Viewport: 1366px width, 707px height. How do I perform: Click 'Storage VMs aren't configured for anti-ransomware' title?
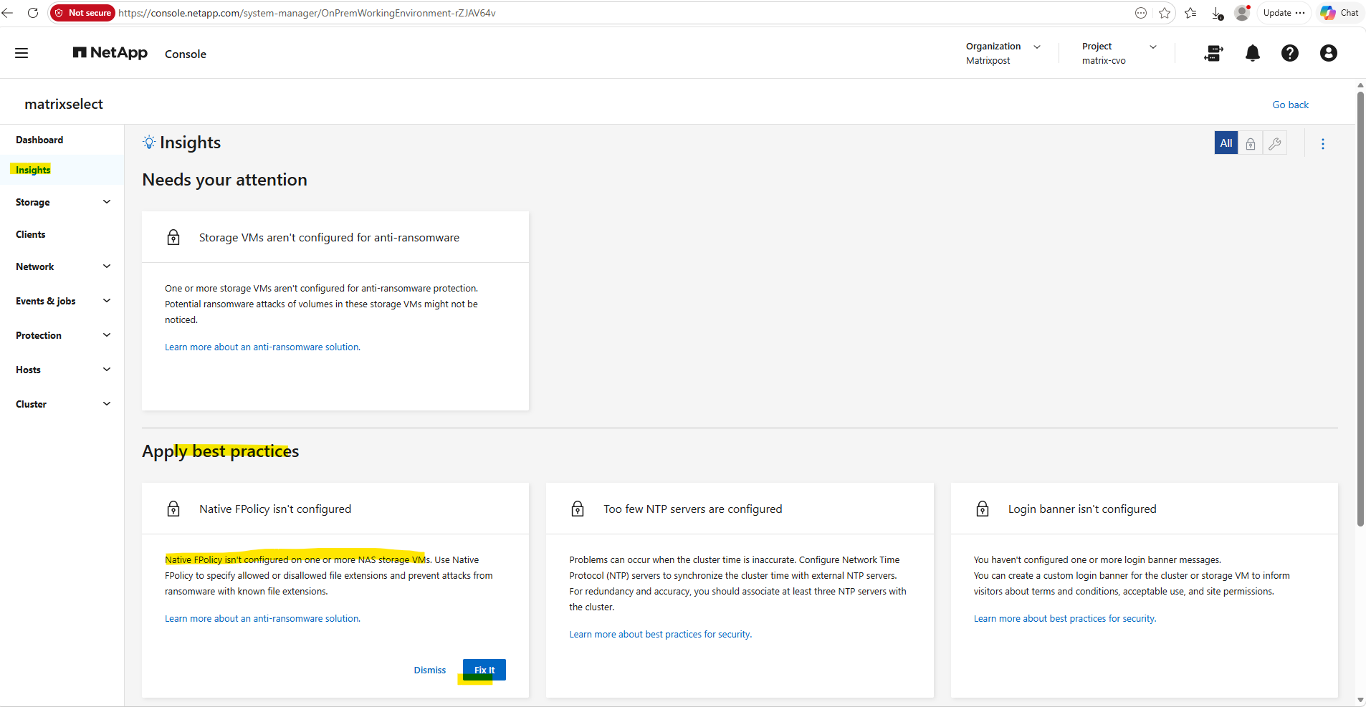tap(329, 237)
